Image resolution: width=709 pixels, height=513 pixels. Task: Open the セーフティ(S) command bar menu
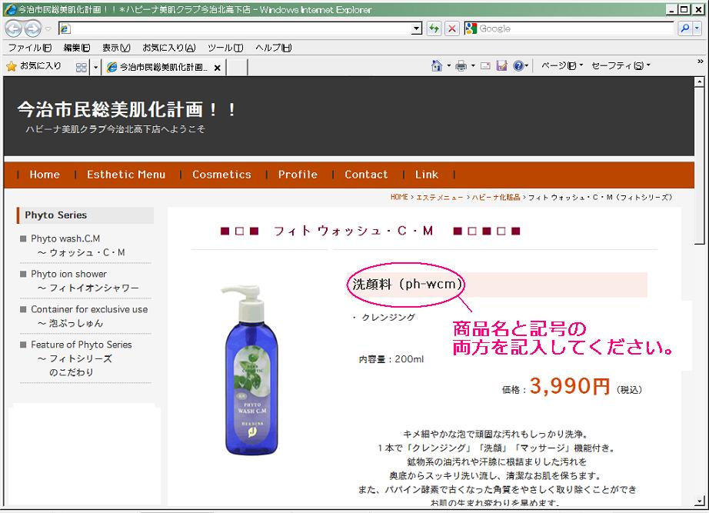(621, 65)
